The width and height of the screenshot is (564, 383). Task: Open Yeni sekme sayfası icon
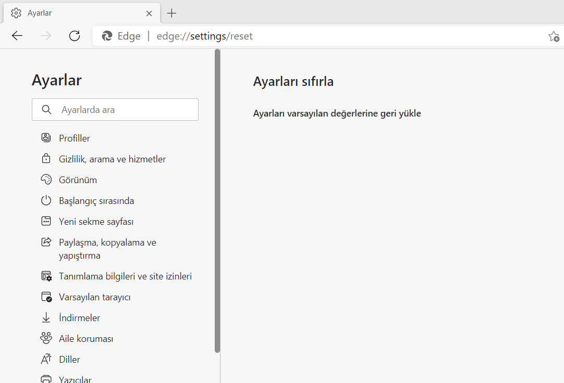[x=46, y=221]
